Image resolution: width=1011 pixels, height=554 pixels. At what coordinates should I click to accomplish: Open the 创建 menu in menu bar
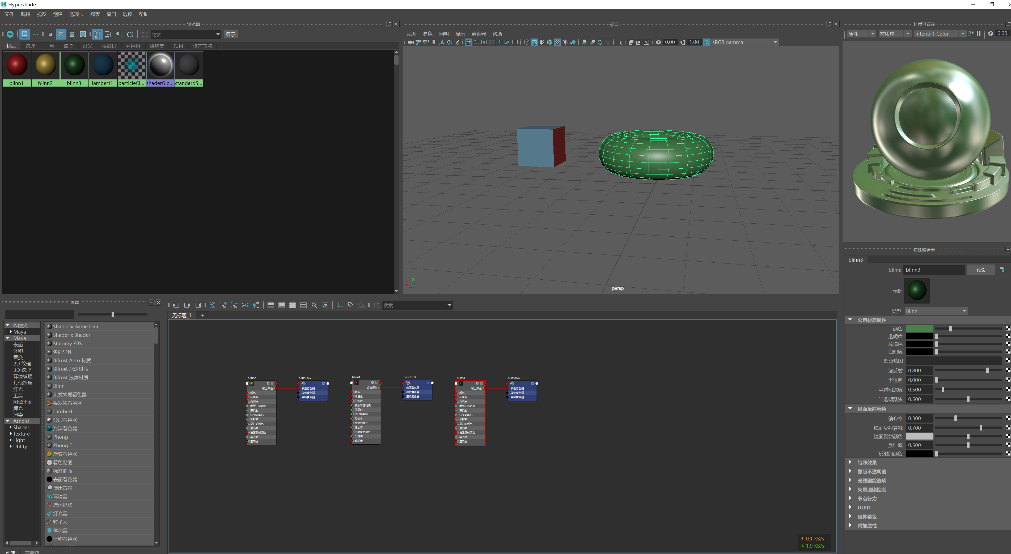58,14
